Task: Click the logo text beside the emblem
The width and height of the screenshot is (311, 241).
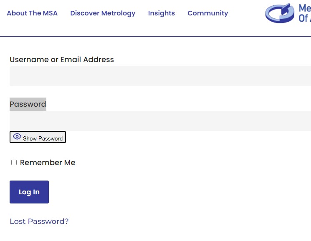Action: (x=305, y=13)
